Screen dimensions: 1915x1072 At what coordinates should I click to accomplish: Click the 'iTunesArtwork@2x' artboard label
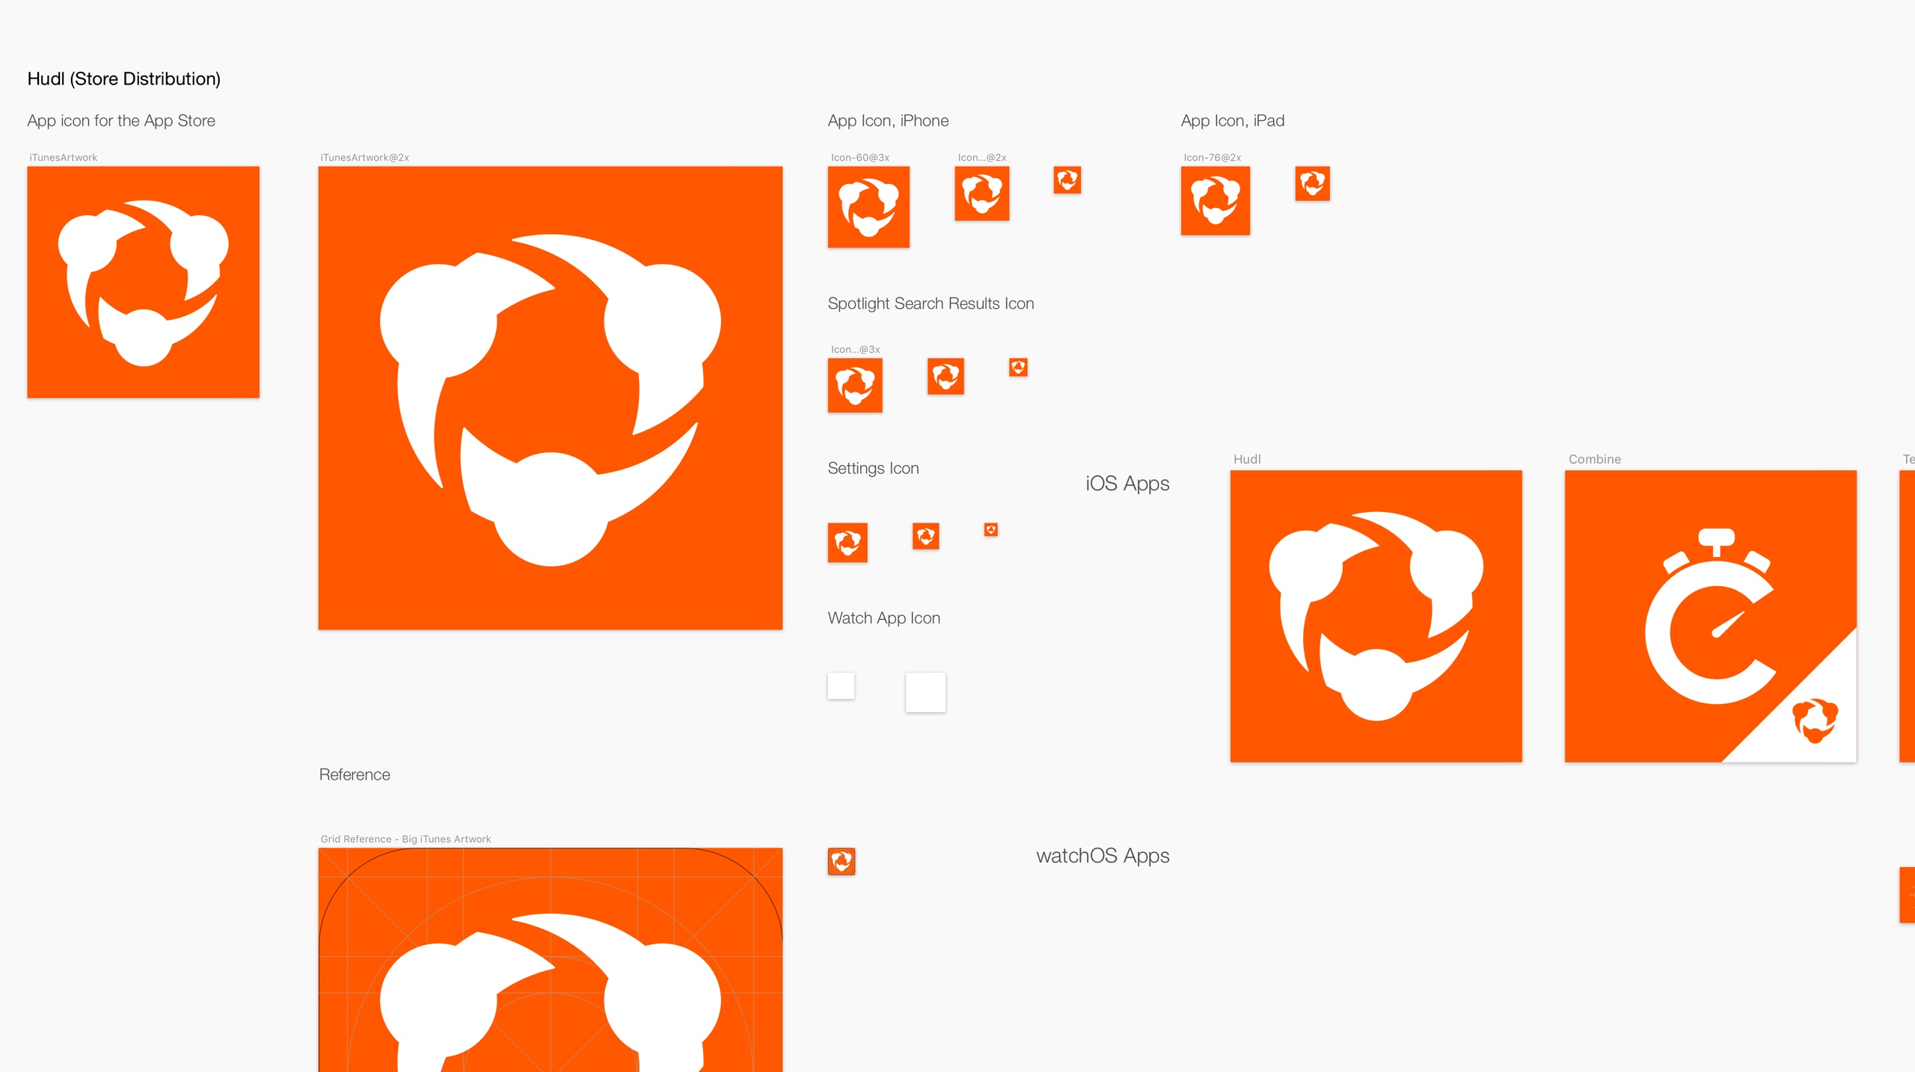365,158
